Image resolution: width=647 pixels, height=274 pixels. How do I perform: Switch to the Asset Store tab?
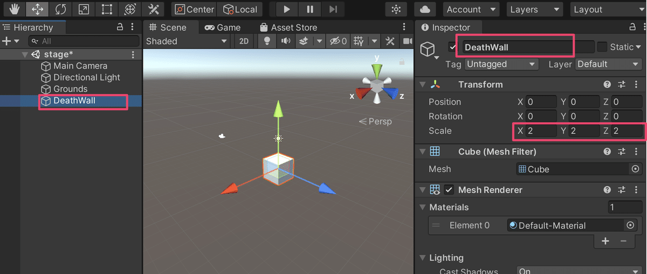(x=288, y=27)
